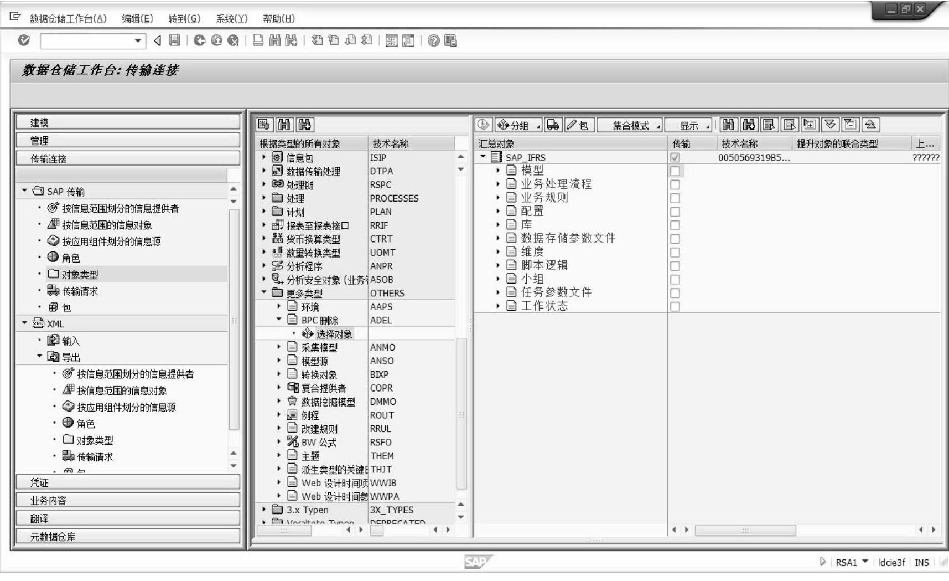
Task: Open the 分组 grouping dropdown
Action: tap(519, 125)
